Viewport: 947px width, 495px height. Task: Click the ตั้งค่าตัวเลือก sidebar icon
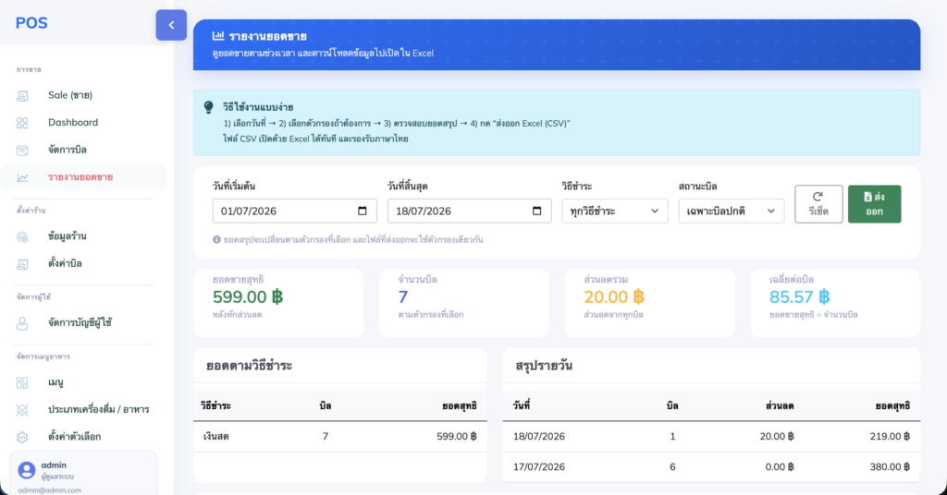point(22,437)
